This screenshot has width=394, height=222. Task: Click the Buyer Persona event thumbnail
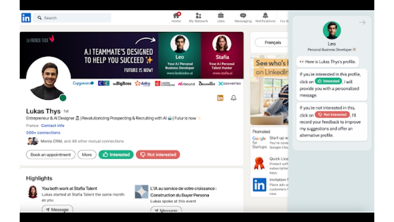[141, 192]
